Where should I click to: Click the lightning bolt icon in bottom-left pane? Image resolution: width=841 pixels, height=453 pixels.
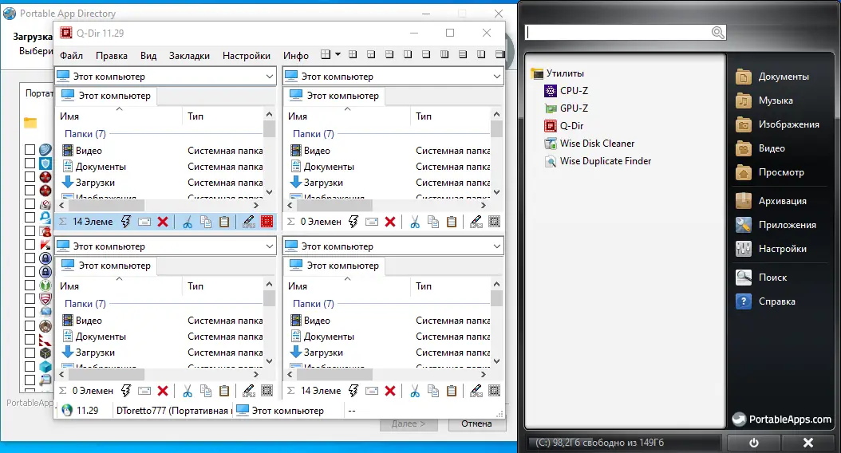125,391
